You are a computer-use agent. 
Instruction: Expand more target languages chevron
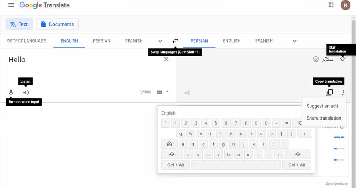pos(294,41)
